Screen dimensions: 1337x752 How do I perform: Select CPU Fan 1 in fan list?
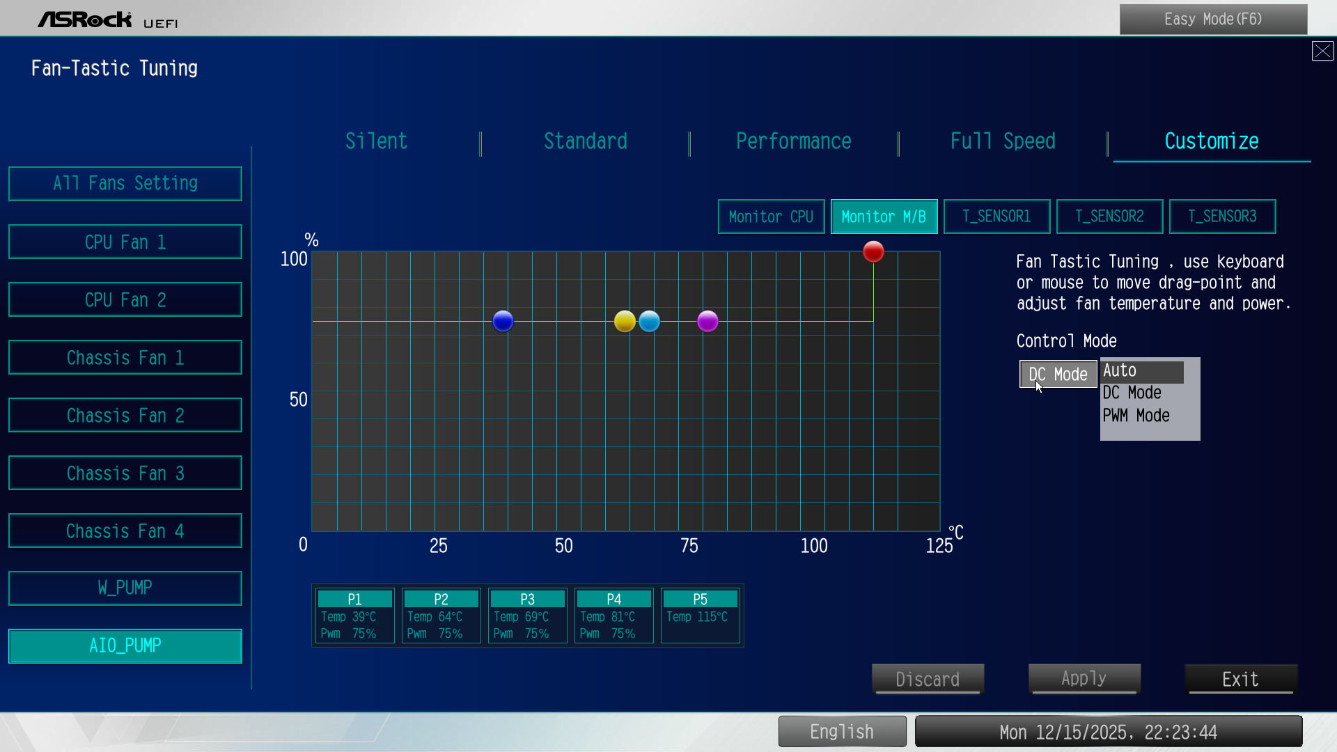click(x=125, y=242)
